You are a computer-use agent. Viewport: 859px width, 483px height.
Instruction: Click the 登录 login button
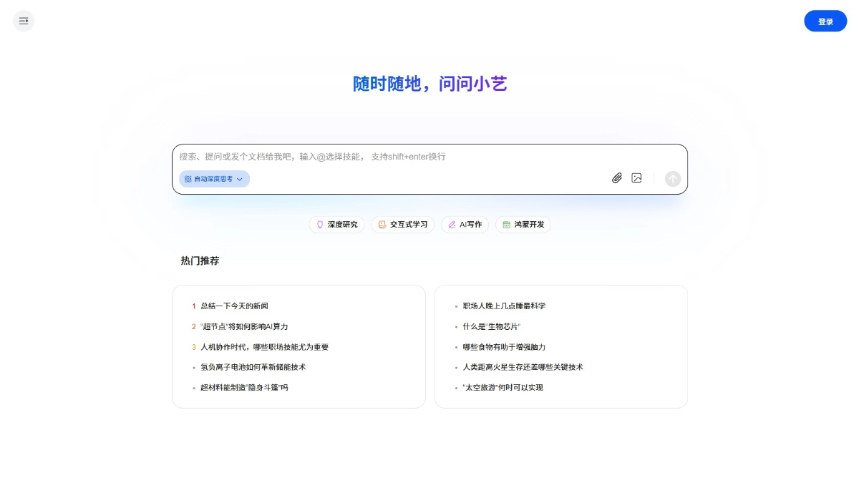[x=825, y=21]
